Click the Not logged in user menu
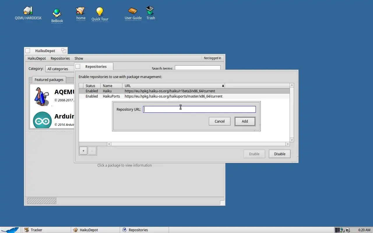Viewport: 373px width, 233px height. [x=212, y=58]
